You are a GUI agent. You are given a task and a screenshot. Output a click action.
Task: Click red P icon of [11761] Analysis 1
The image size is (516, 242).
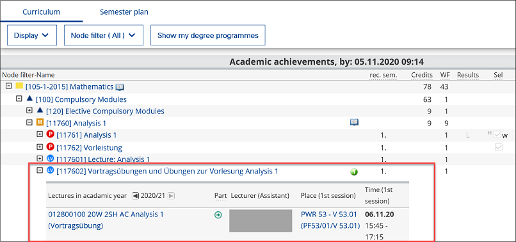coord(50,134)
